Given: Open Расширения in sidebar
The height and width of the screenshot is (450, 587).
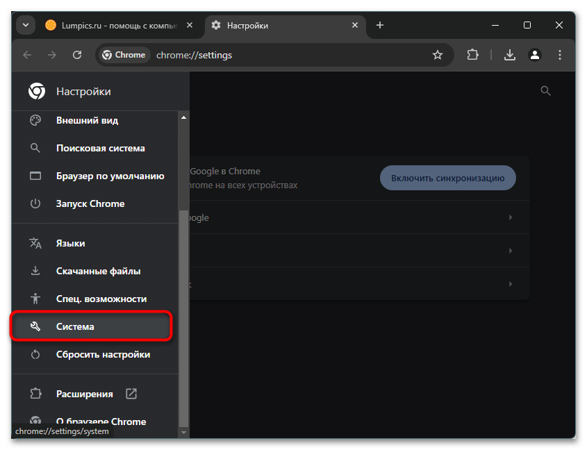Looking at the screenshot, I should pyautogui.click(x=95, y=394).
